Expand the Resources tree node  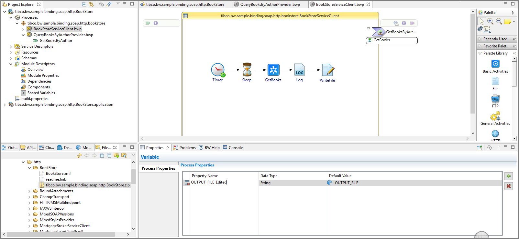click(11, 52)
